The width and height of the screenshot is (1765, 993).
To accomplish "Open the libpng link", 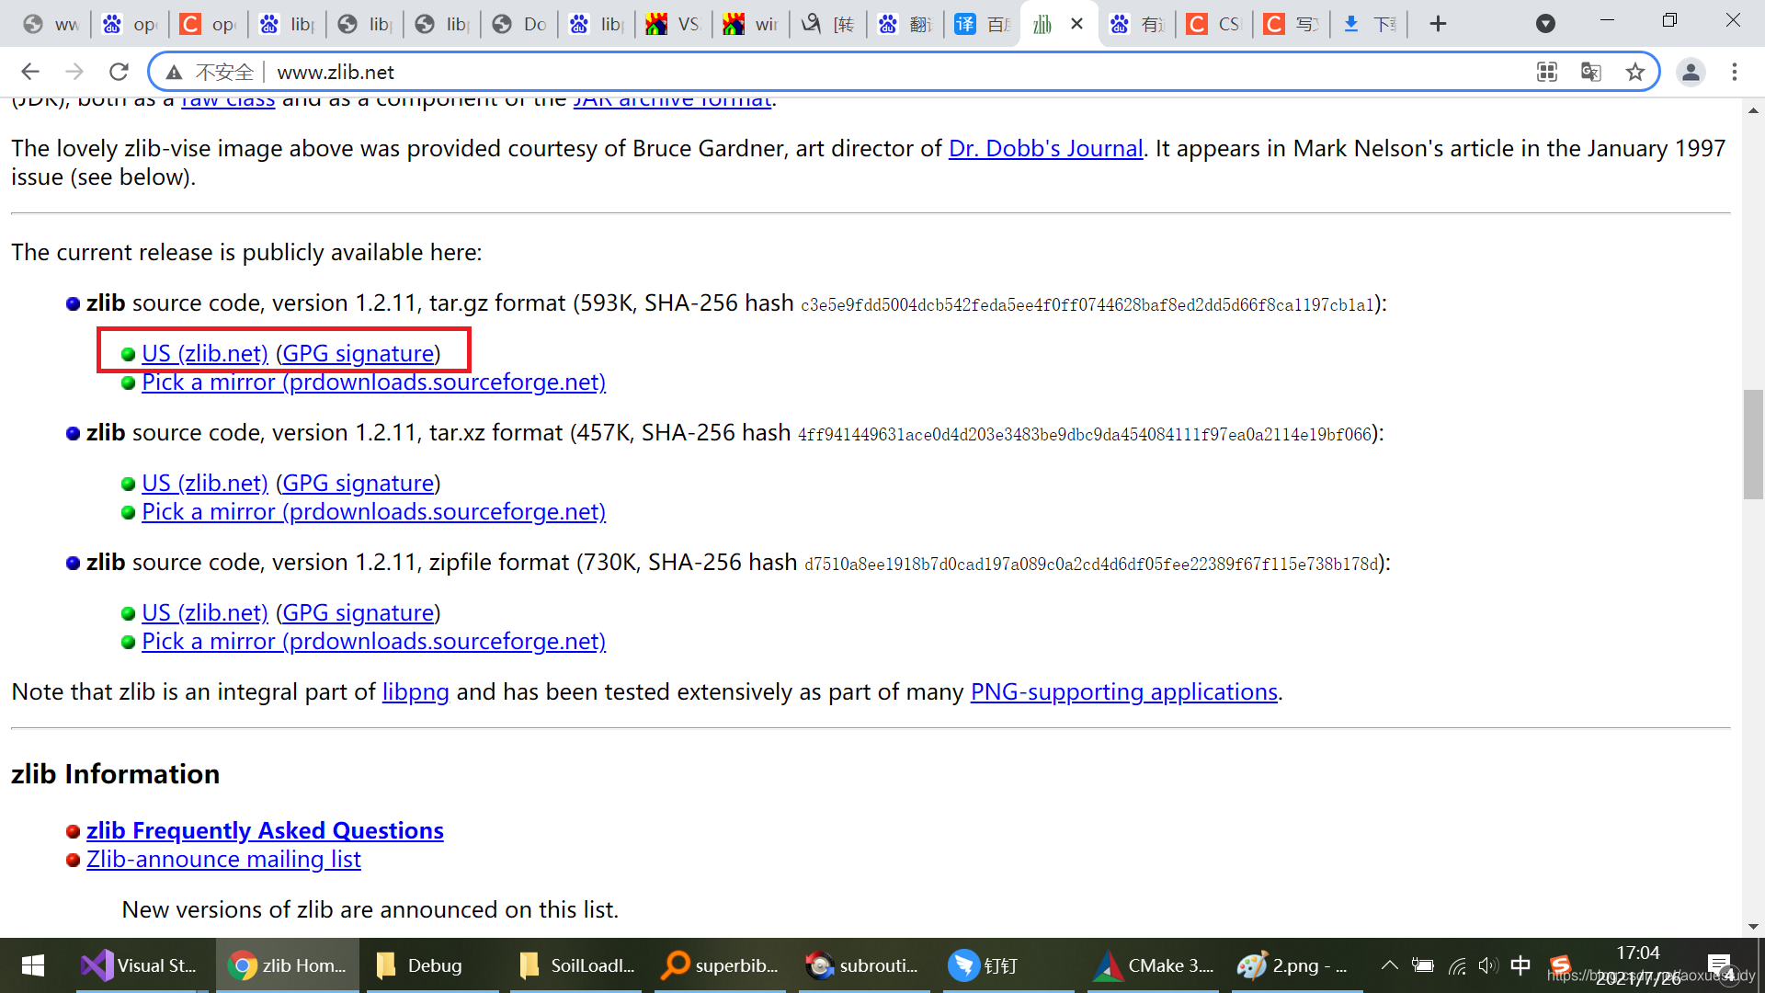I will click(x=416, y=691).
